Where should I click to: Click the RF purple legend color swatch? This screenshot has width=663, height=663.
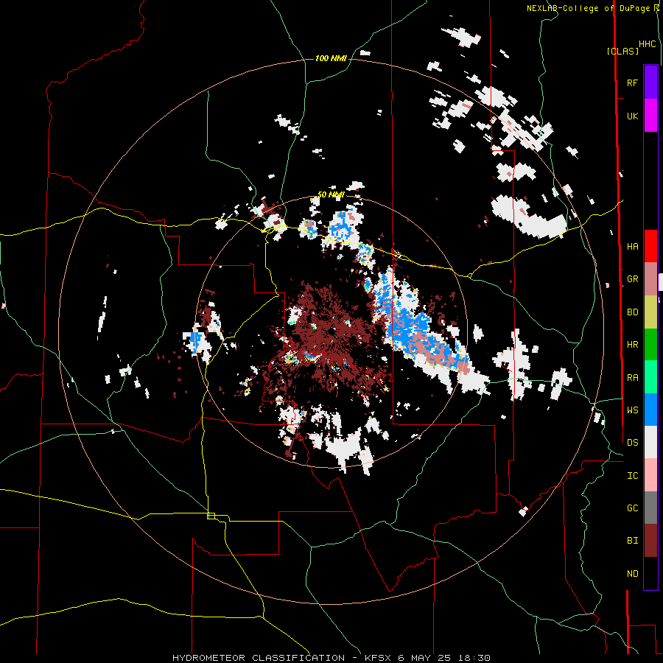click(650, 83)
